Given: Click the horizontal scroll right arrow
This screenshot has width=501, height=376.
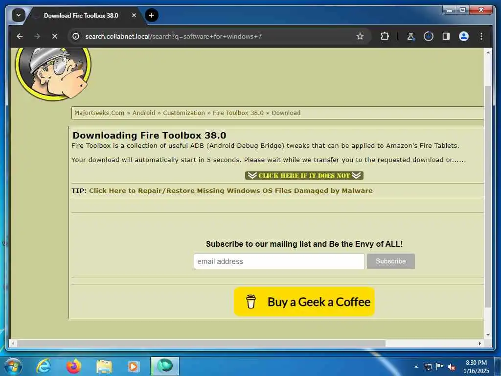Looking at the screenshot, I should (479, 343).
